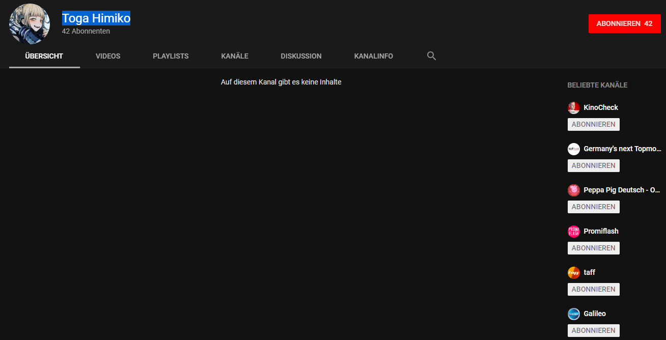The width and height of the screenshot is (666, 340).
Task: Switch to the Diskussion tab
Action: pos(301,56)
